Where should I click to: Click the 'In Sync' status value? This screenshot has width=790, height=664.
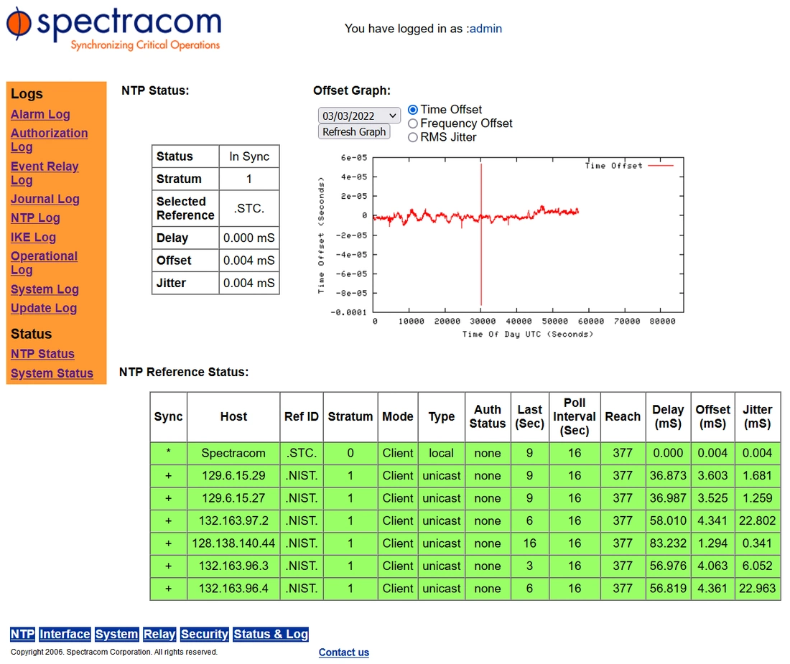click(249, 156)
